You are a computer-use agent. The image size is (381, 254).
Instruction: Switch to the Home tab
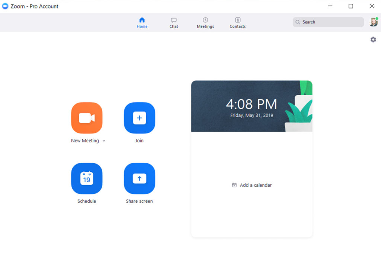[x=142, y=23]
